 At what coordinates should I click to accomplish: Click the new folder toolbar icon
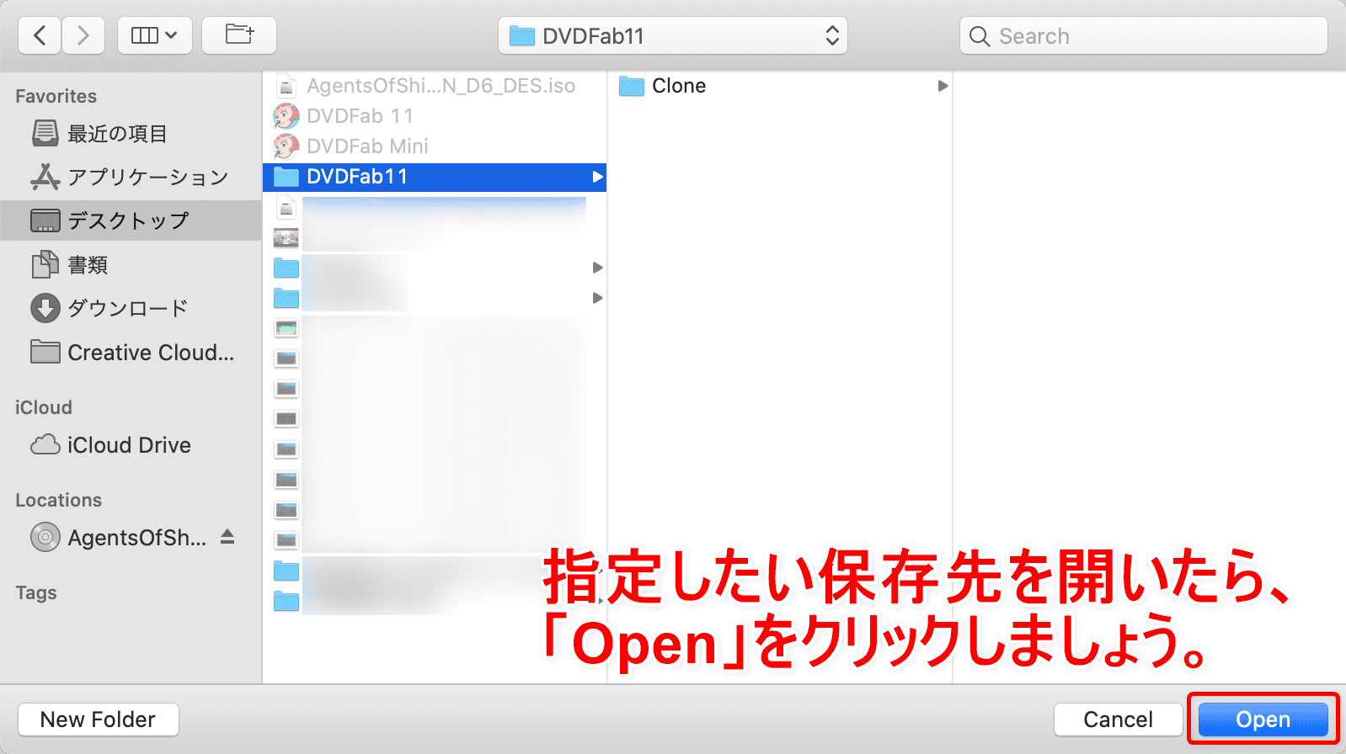pos(239,35)
